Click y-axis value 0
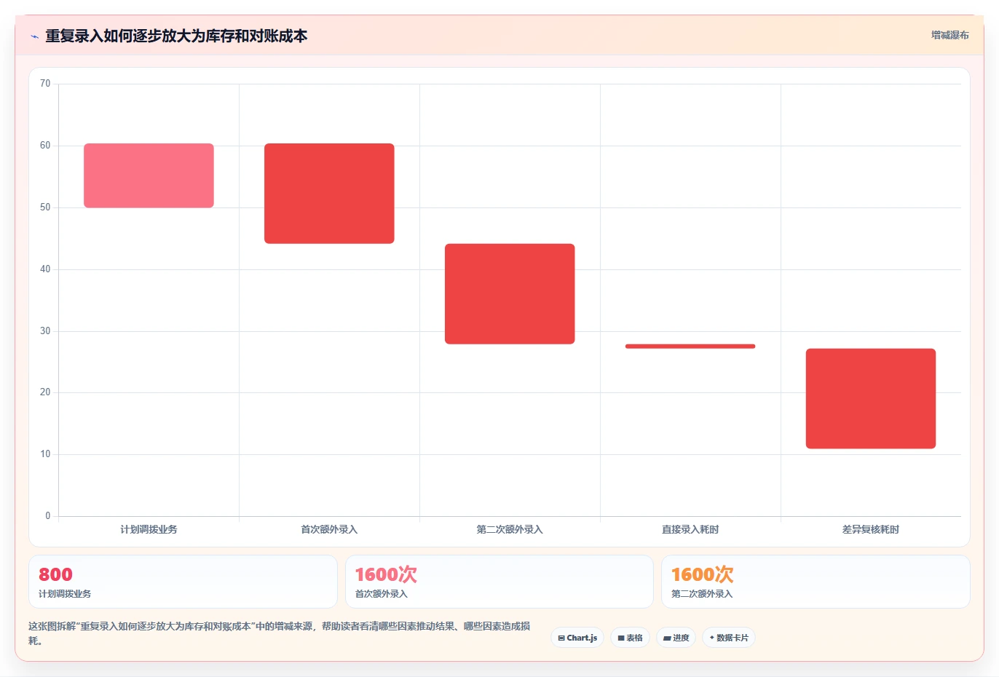The image size is (999, 677). [x=48, y=516]
